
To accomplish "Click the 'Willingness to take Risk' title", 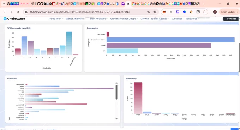I will (x=19, y=28).
